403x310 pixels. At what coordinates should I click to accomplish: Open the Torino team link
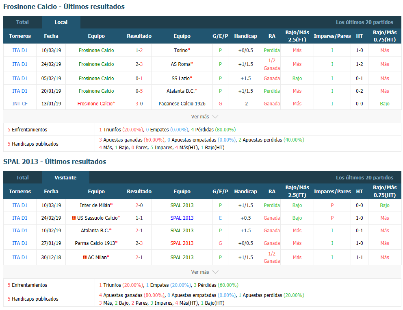181,50
